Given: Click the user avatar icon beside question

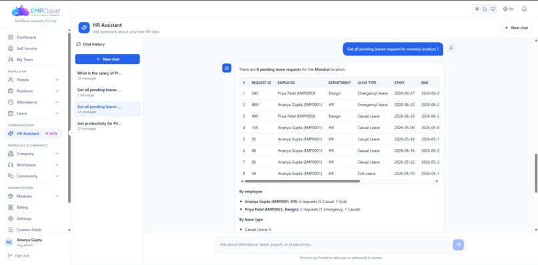Looking at the screenshot, I should [451, 49].
